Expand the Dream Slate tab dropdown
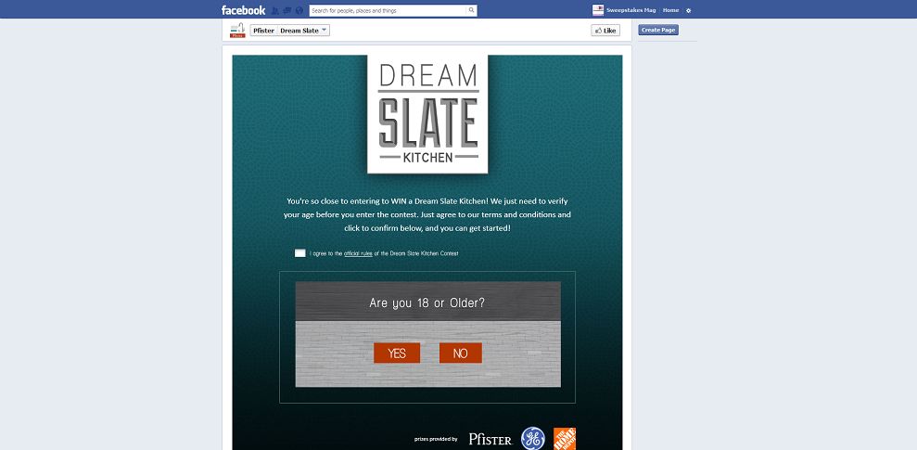Image resolution: width=917 pixels, height=450 pixels. coord(303,31)
